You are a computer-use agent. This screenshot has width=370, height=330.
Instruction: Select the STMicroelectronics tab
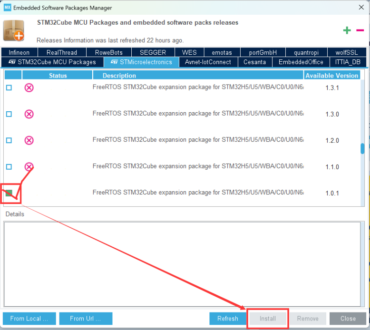coord(141,62)
